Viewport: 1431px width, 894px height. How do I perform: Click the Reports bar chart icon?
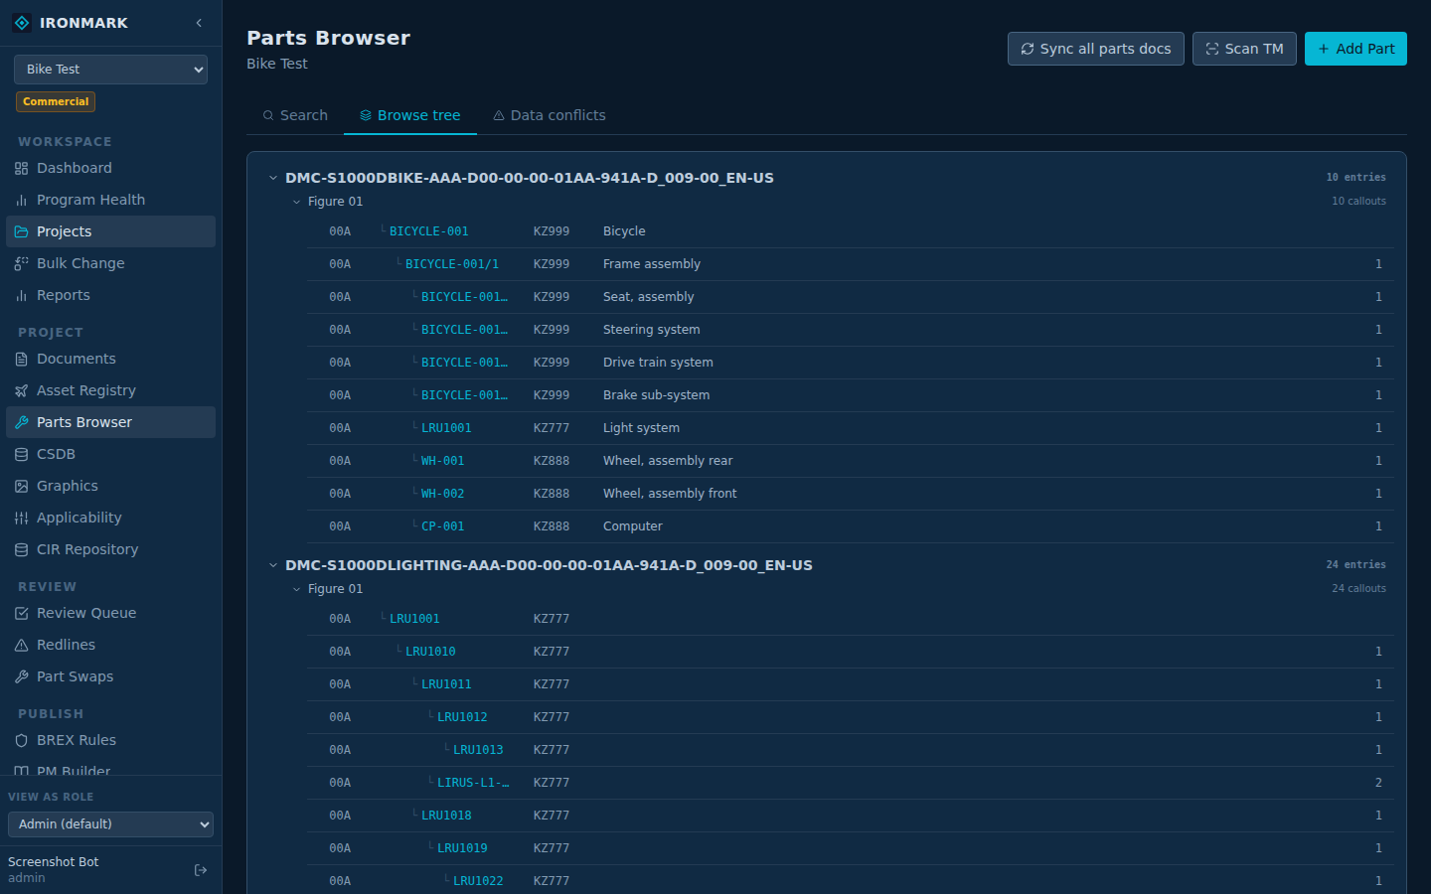coord(21,296)
